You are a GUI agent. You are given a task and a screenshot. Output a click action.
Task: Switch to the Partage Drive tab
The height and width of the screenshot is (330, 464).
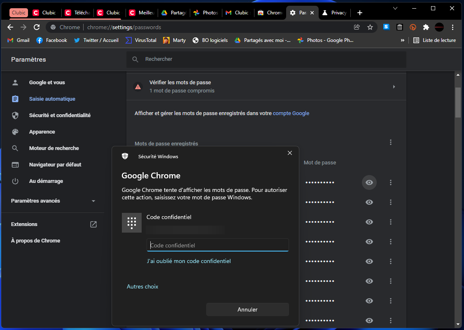click(x=174, y=13)
